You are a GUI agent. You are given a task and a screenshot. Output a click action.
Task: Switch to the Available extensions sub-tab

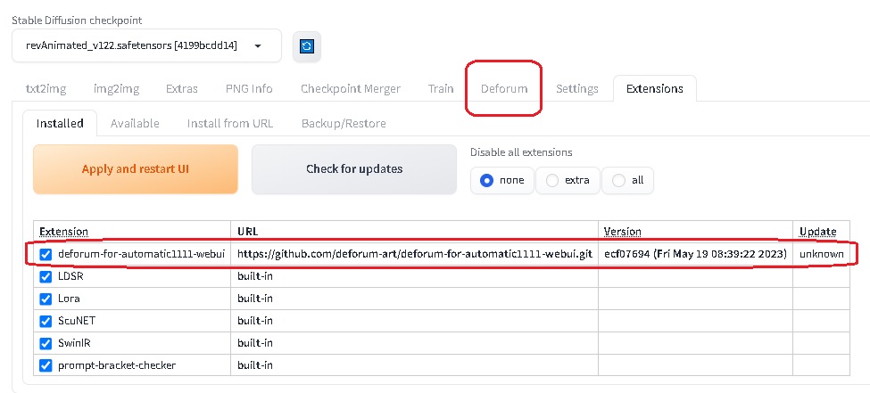[x=135, y=123]
